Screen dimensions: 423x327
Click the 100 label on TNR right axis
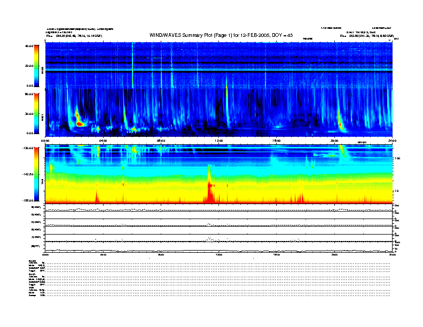click(397, 158)
